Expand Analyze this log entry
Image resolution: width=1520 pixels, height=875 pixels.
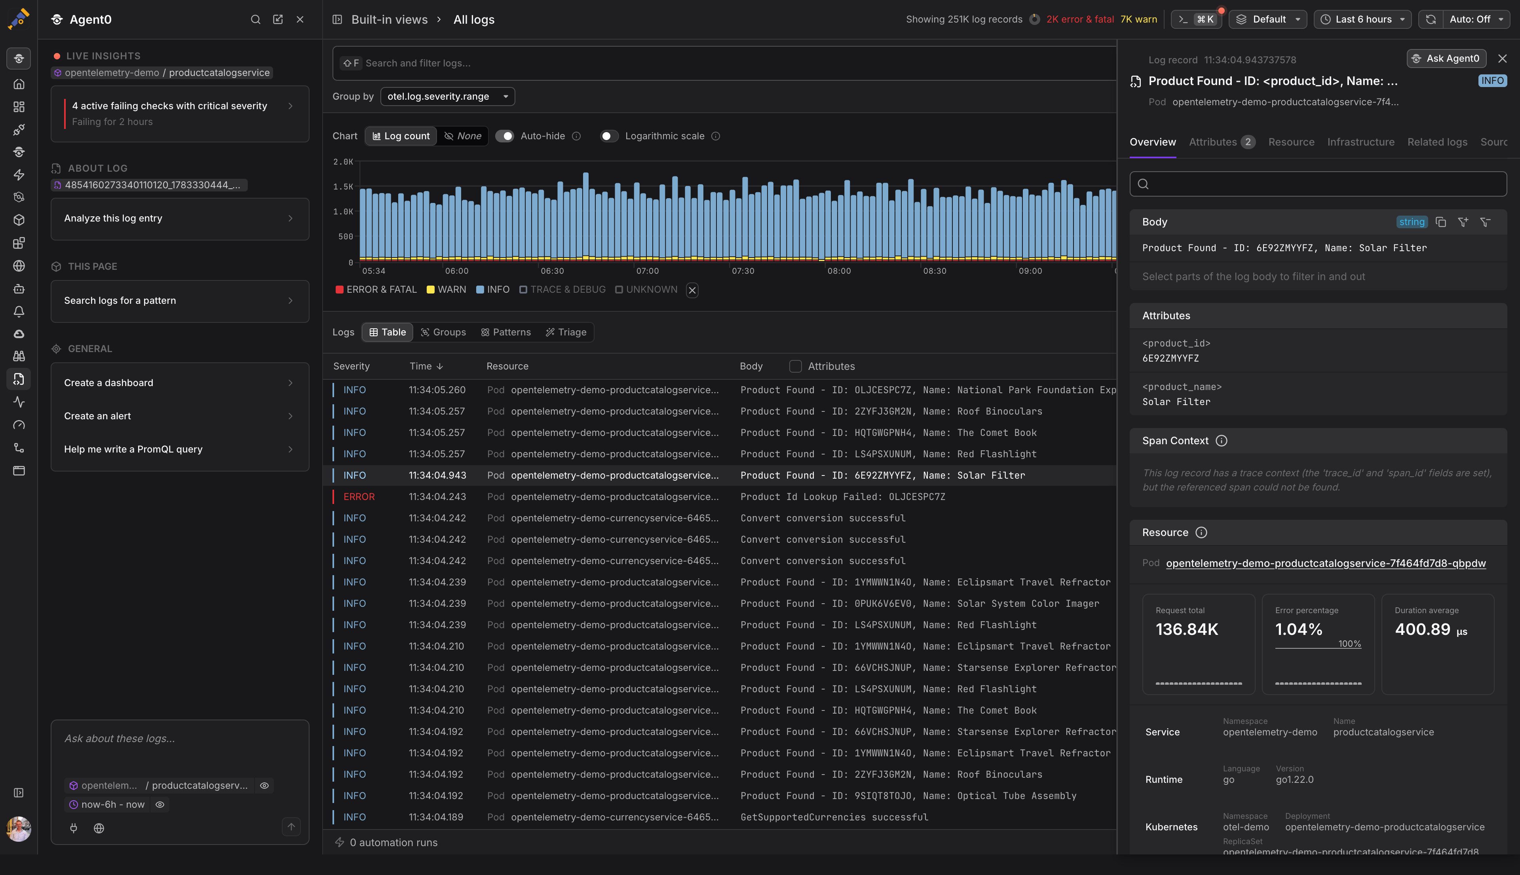180,218
